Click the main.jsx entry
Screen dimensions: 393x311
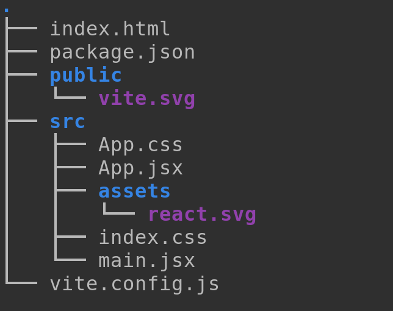pyautogui.click(x=146, y=261)
